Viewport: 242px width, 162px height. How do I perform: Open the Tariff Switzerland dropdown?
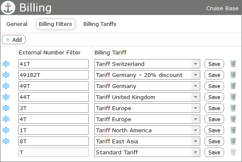[147, 64]
